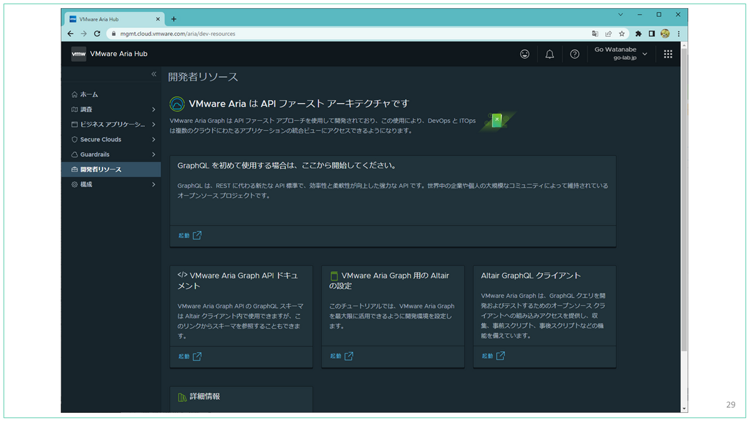Expand the Guardrails chevron
The width and height of the screenshot is (749, 421).
154,154
